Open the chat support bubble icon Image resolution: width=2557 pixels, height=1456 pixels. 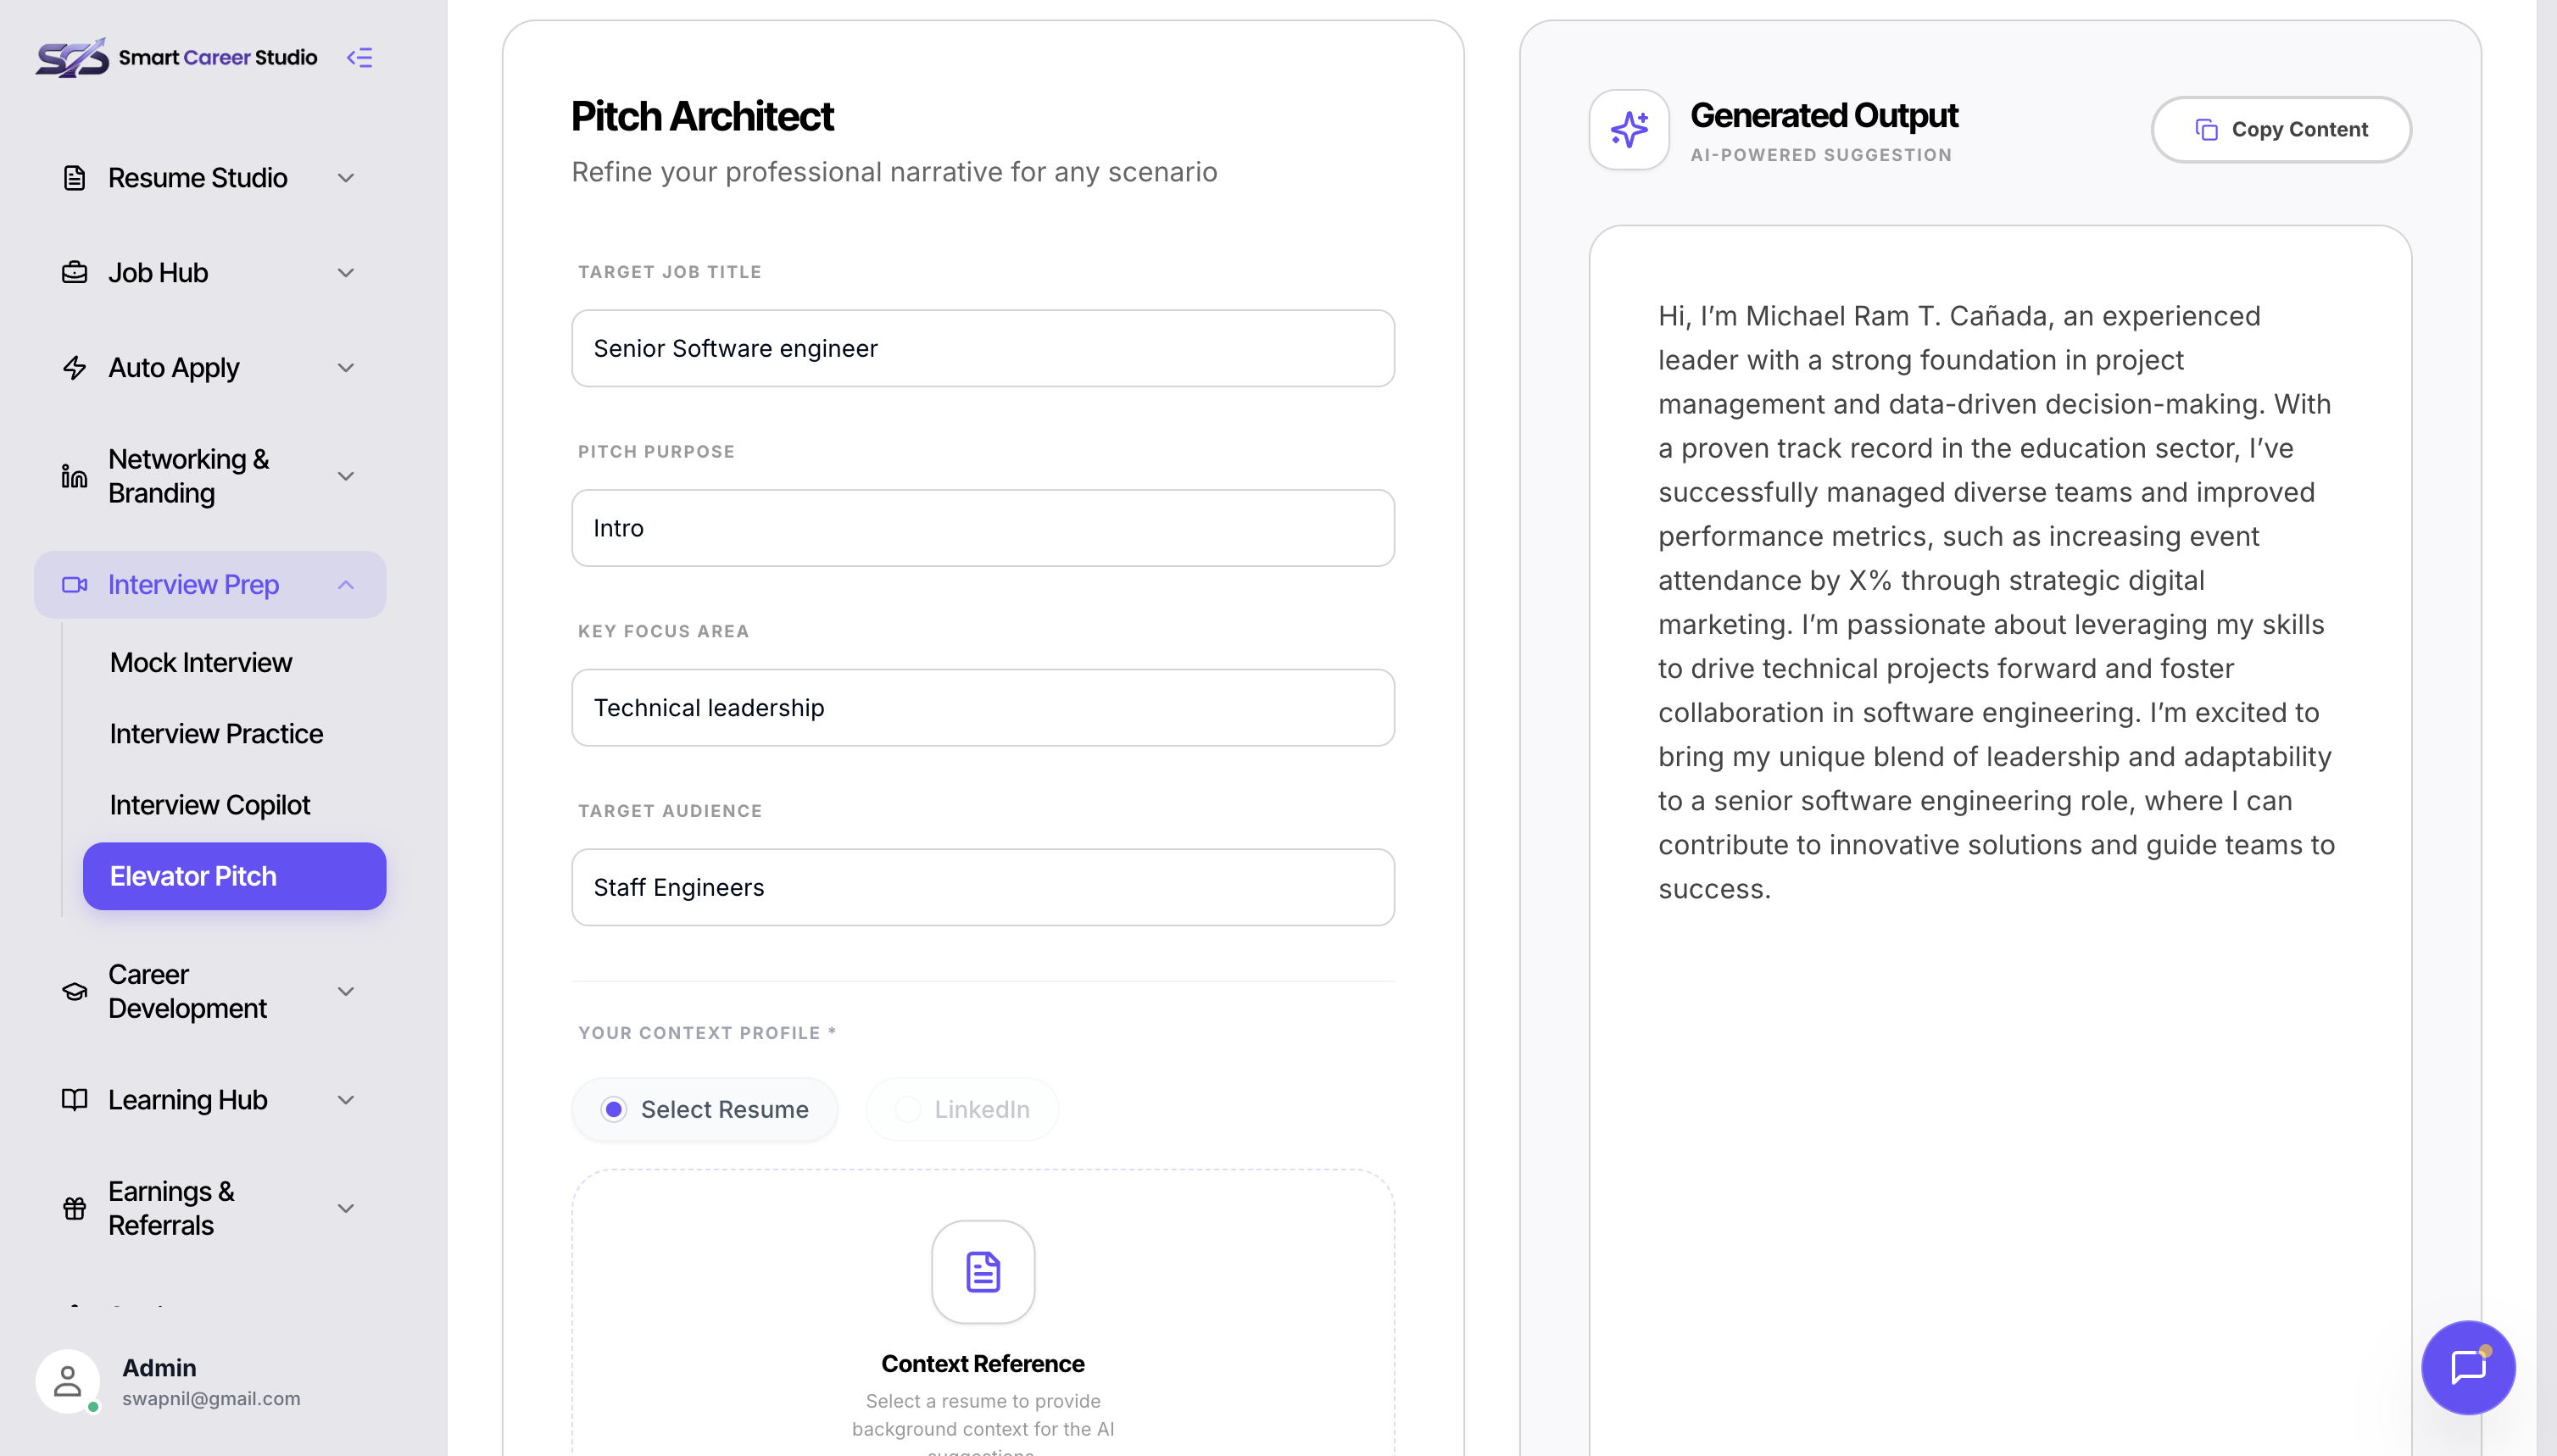2467,1367
